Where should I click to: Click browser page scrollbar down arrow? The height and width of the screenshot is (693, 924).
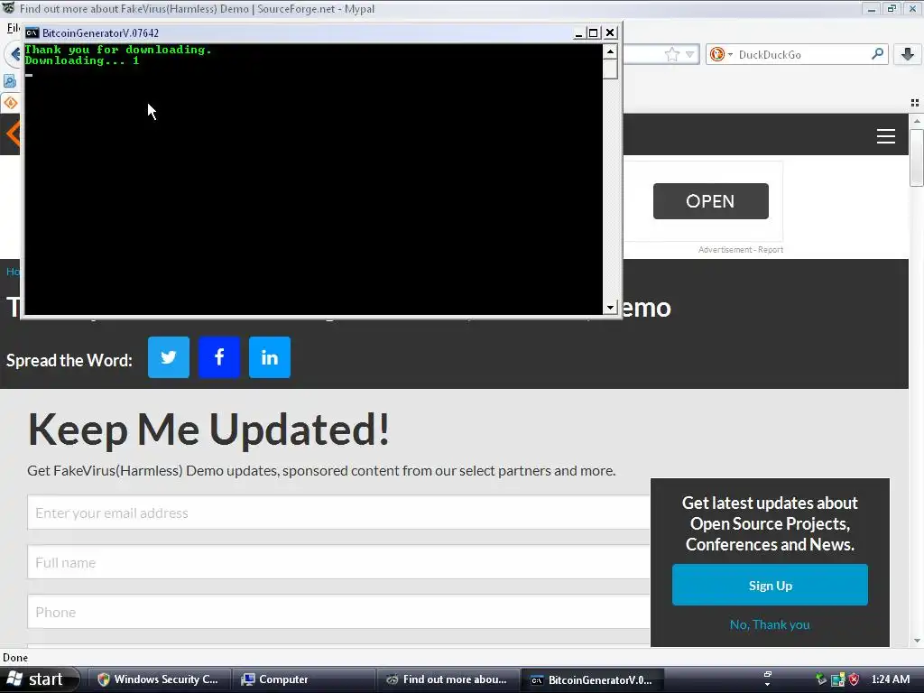tap(917, 641)
